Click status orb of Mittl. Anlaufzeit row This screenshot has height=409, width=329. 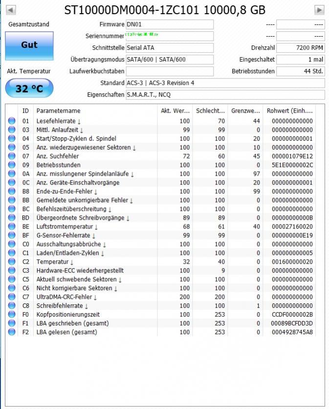pos(12,130)
